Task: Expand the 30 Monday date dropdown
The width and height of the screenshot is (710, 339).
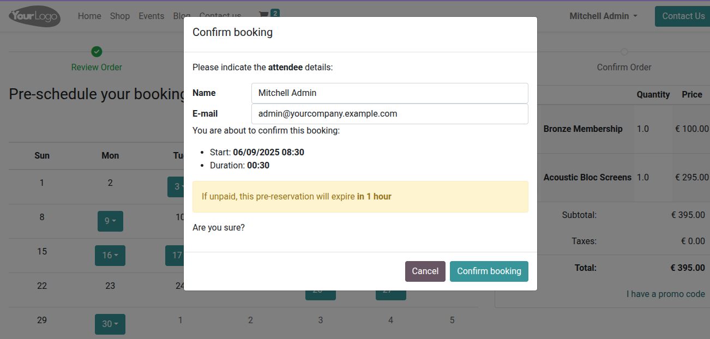Action: pos(110,324)
